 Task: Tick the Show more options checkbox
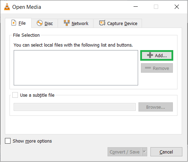[8, 141]
